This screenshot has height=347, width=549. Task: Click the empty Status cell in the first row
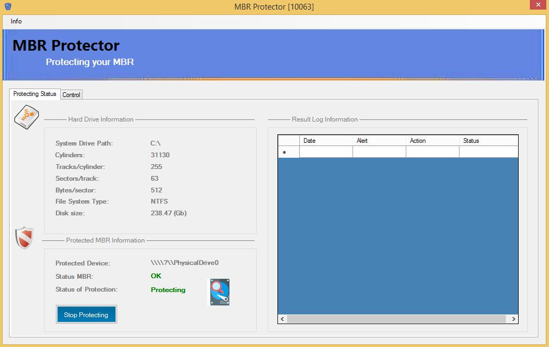pos(488,152)
